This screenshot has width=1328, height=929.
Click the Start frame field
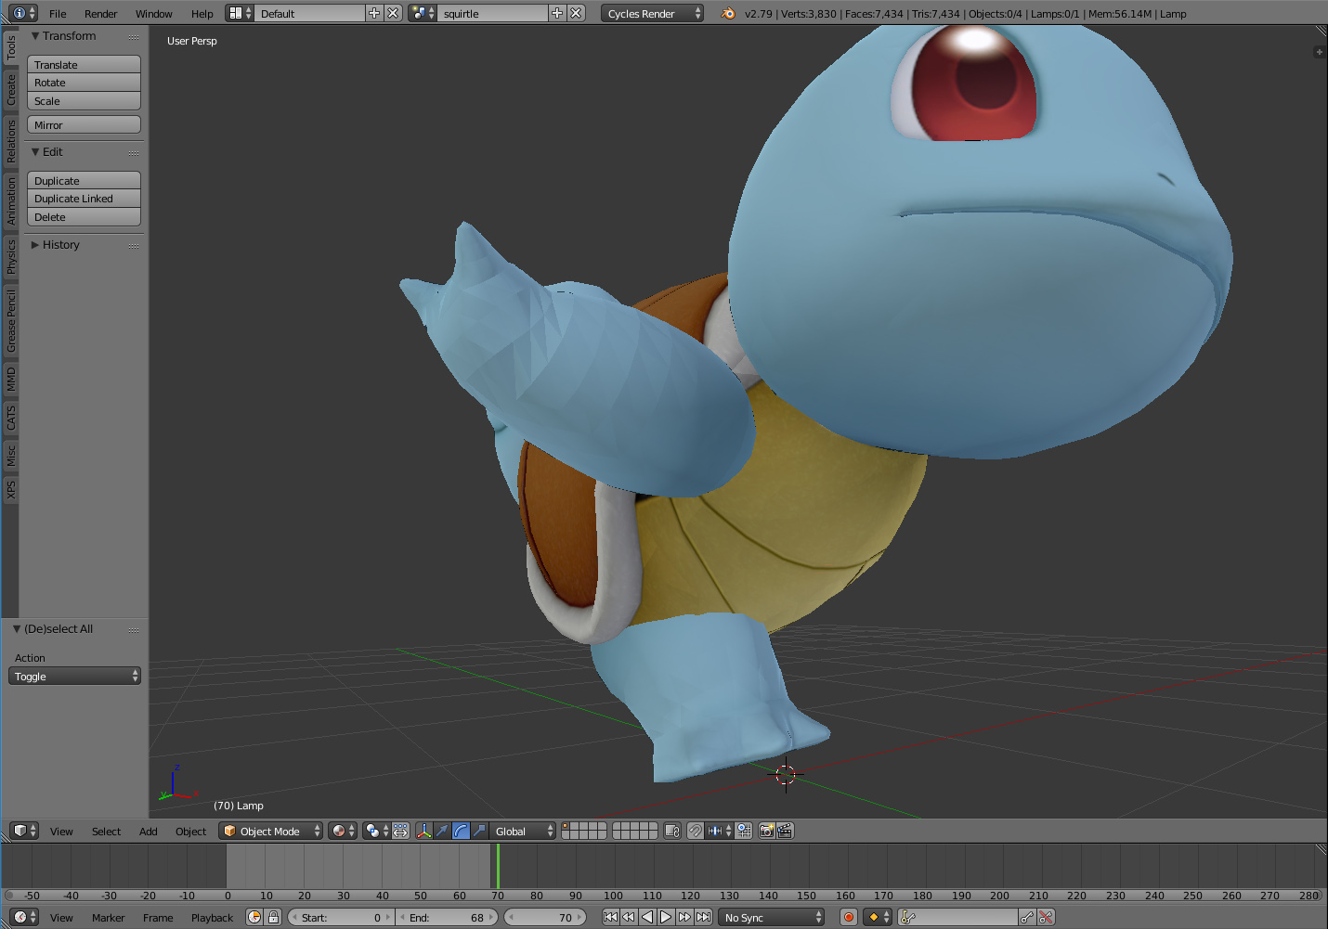coord(341,917)
